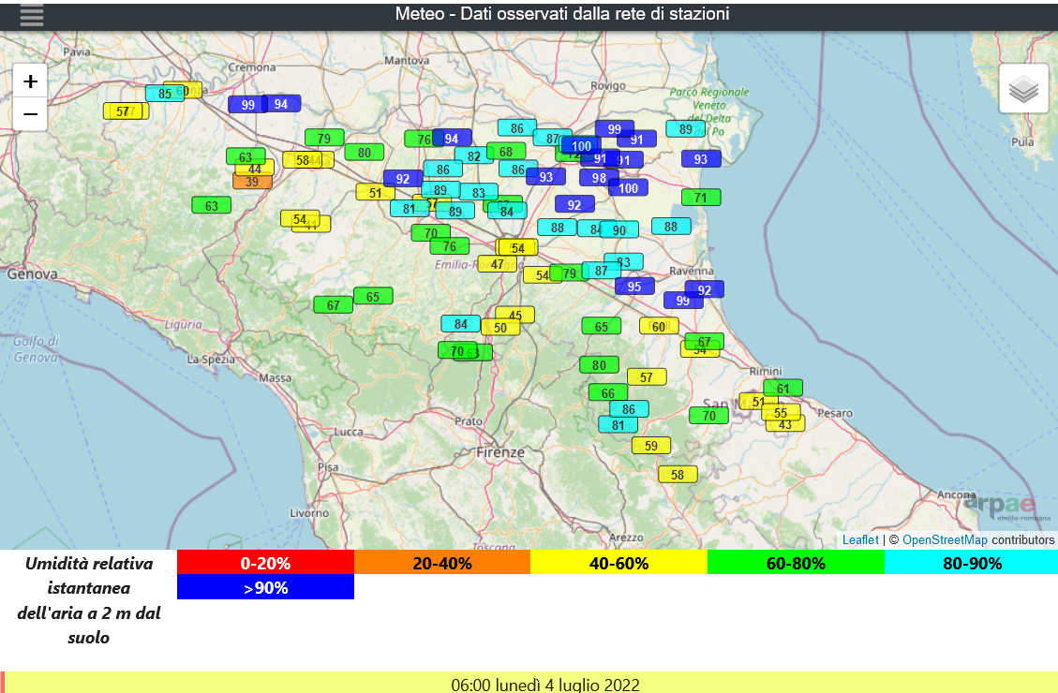Select the 80-90% cyan legend swatch

[972, 563]
